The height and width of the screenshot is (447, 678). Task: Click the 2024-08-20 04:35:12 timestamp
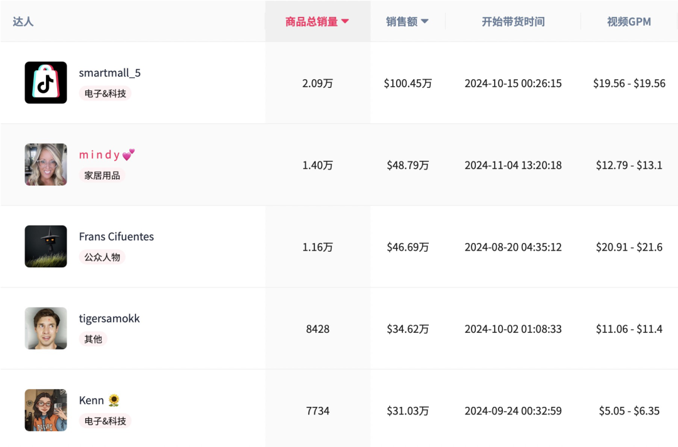(514, 247)
